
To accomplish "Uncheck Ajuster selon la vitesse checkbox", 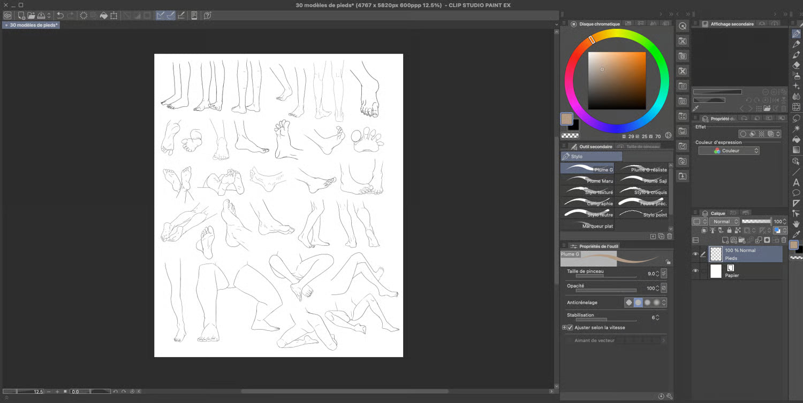I will tap(570, 328).
